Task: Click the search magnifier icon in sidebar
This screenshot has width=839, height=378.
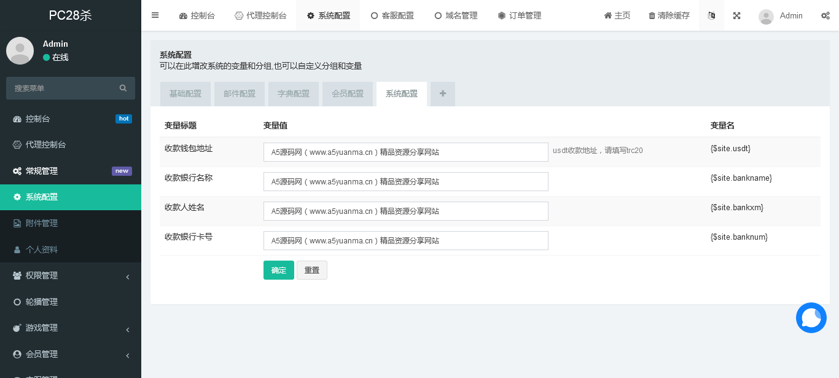Action: pyautogui.click(x=123, y=88)
